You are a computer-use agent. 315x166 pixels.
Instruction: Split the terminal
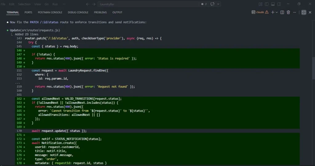click(282, 12)
